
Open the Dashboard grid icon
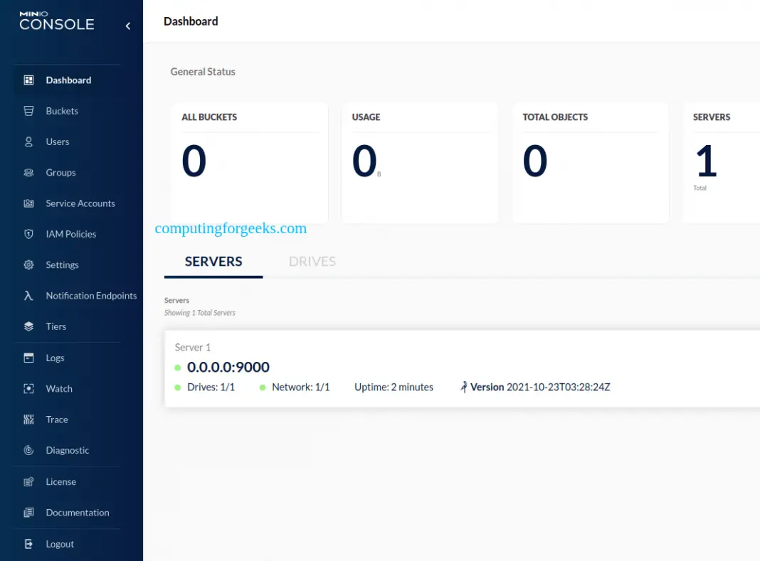28,80
